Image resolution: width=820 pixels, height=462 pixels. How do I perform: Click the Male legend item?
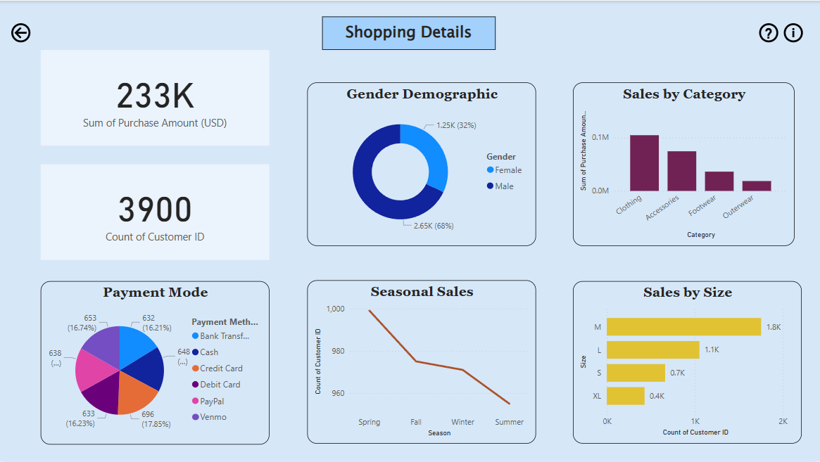tap(500, 186)
